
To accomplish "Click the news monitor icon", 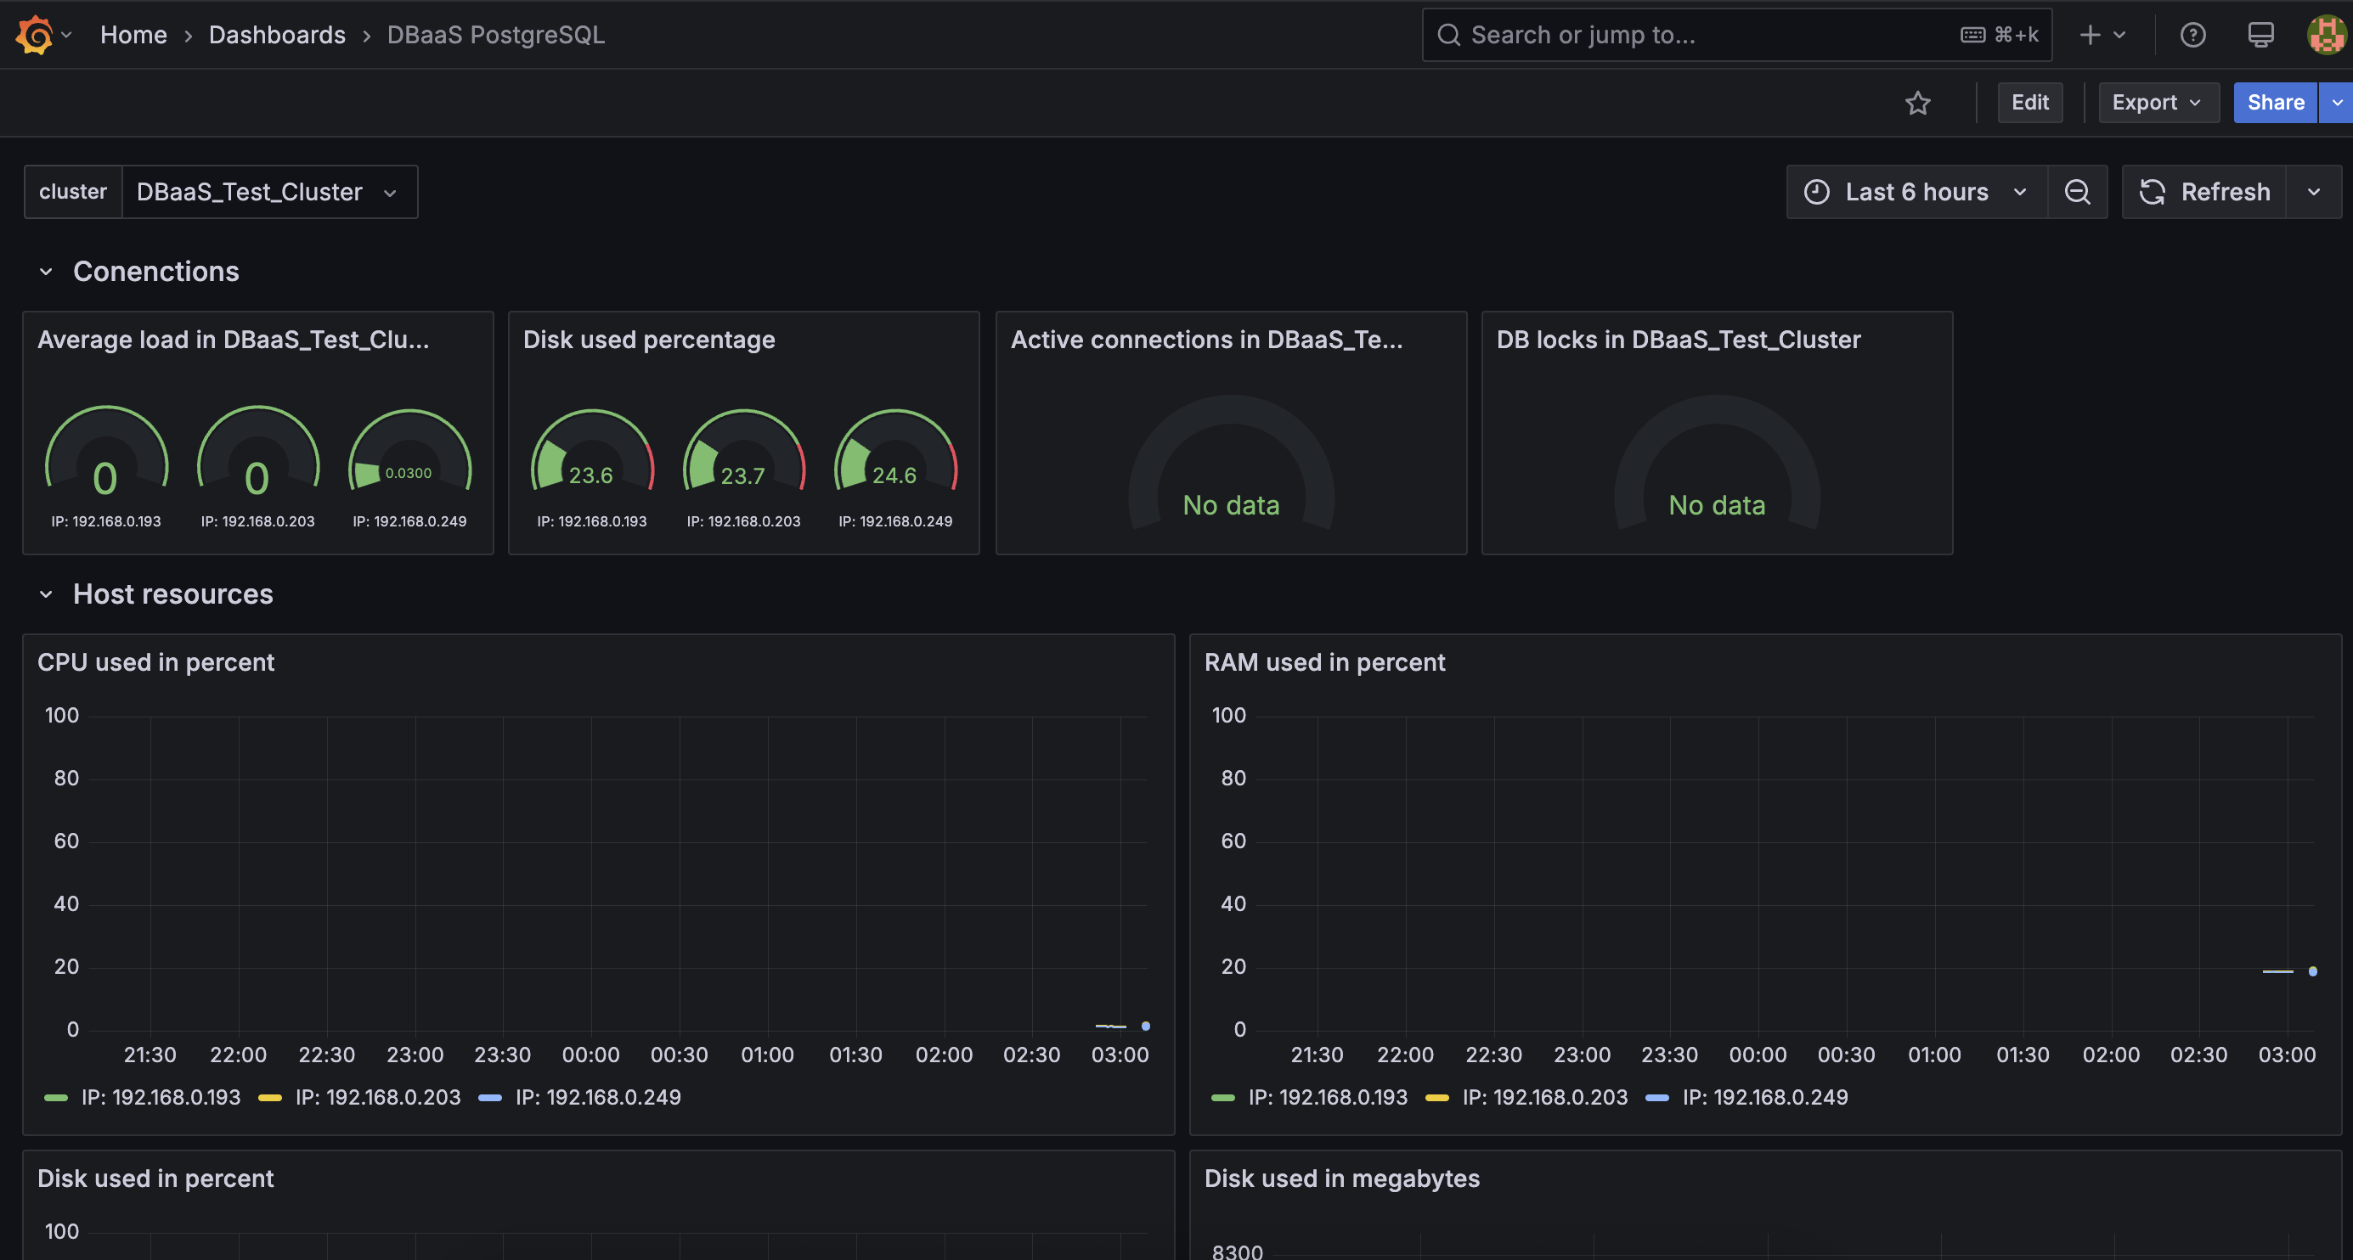I will pos(2260,35).
